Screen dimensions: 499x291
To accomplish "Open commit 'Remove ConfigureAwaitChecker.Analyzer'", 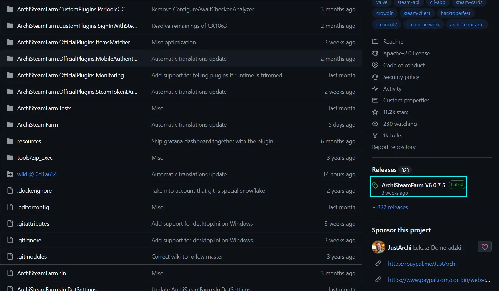I will 203,9.
